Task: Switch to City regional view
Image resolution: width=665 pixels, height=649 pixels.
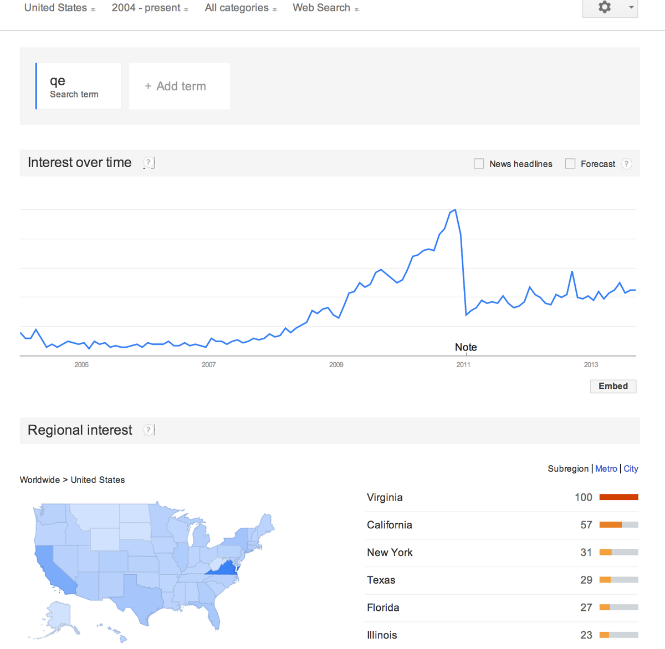Action: click(x=631, y=468)
